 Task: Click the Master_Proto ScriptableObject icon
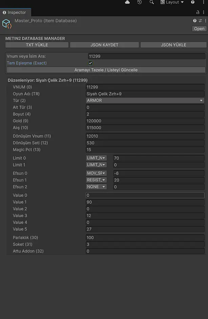7,24
